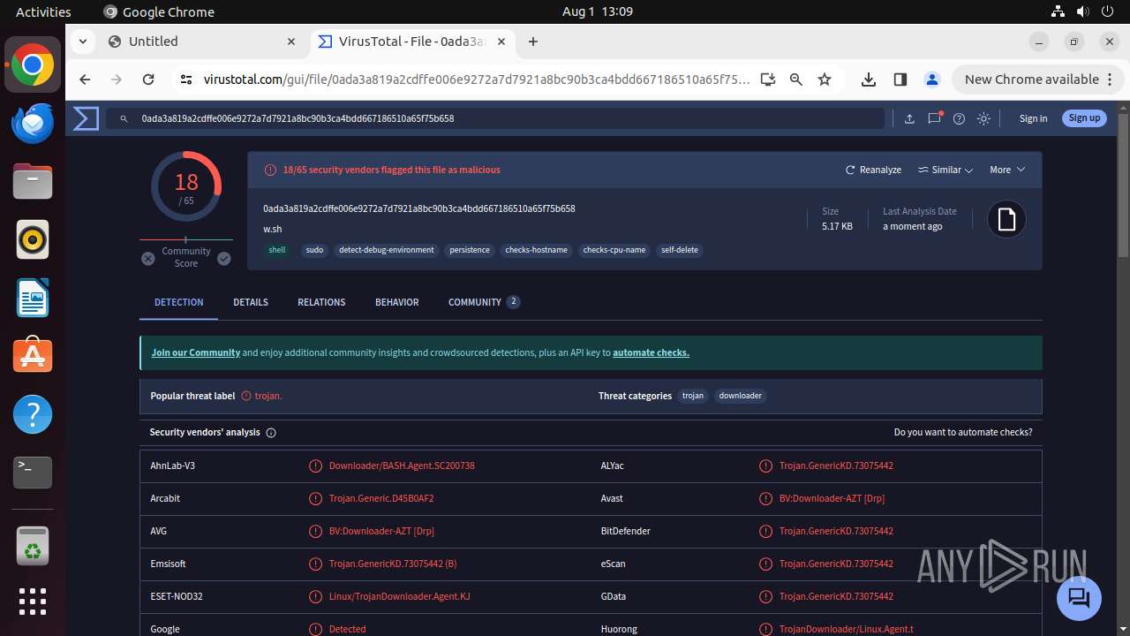Viewport: 1130px width, 636px height.
Task: Switch to the COMMUNITY tab
Action: pyautogui.click(x=484, y=302)
